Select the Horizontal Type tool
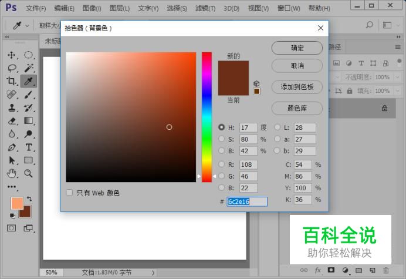The height and width of the screenshot is (279, 406). pyautogui.click(x=29, y=147)
